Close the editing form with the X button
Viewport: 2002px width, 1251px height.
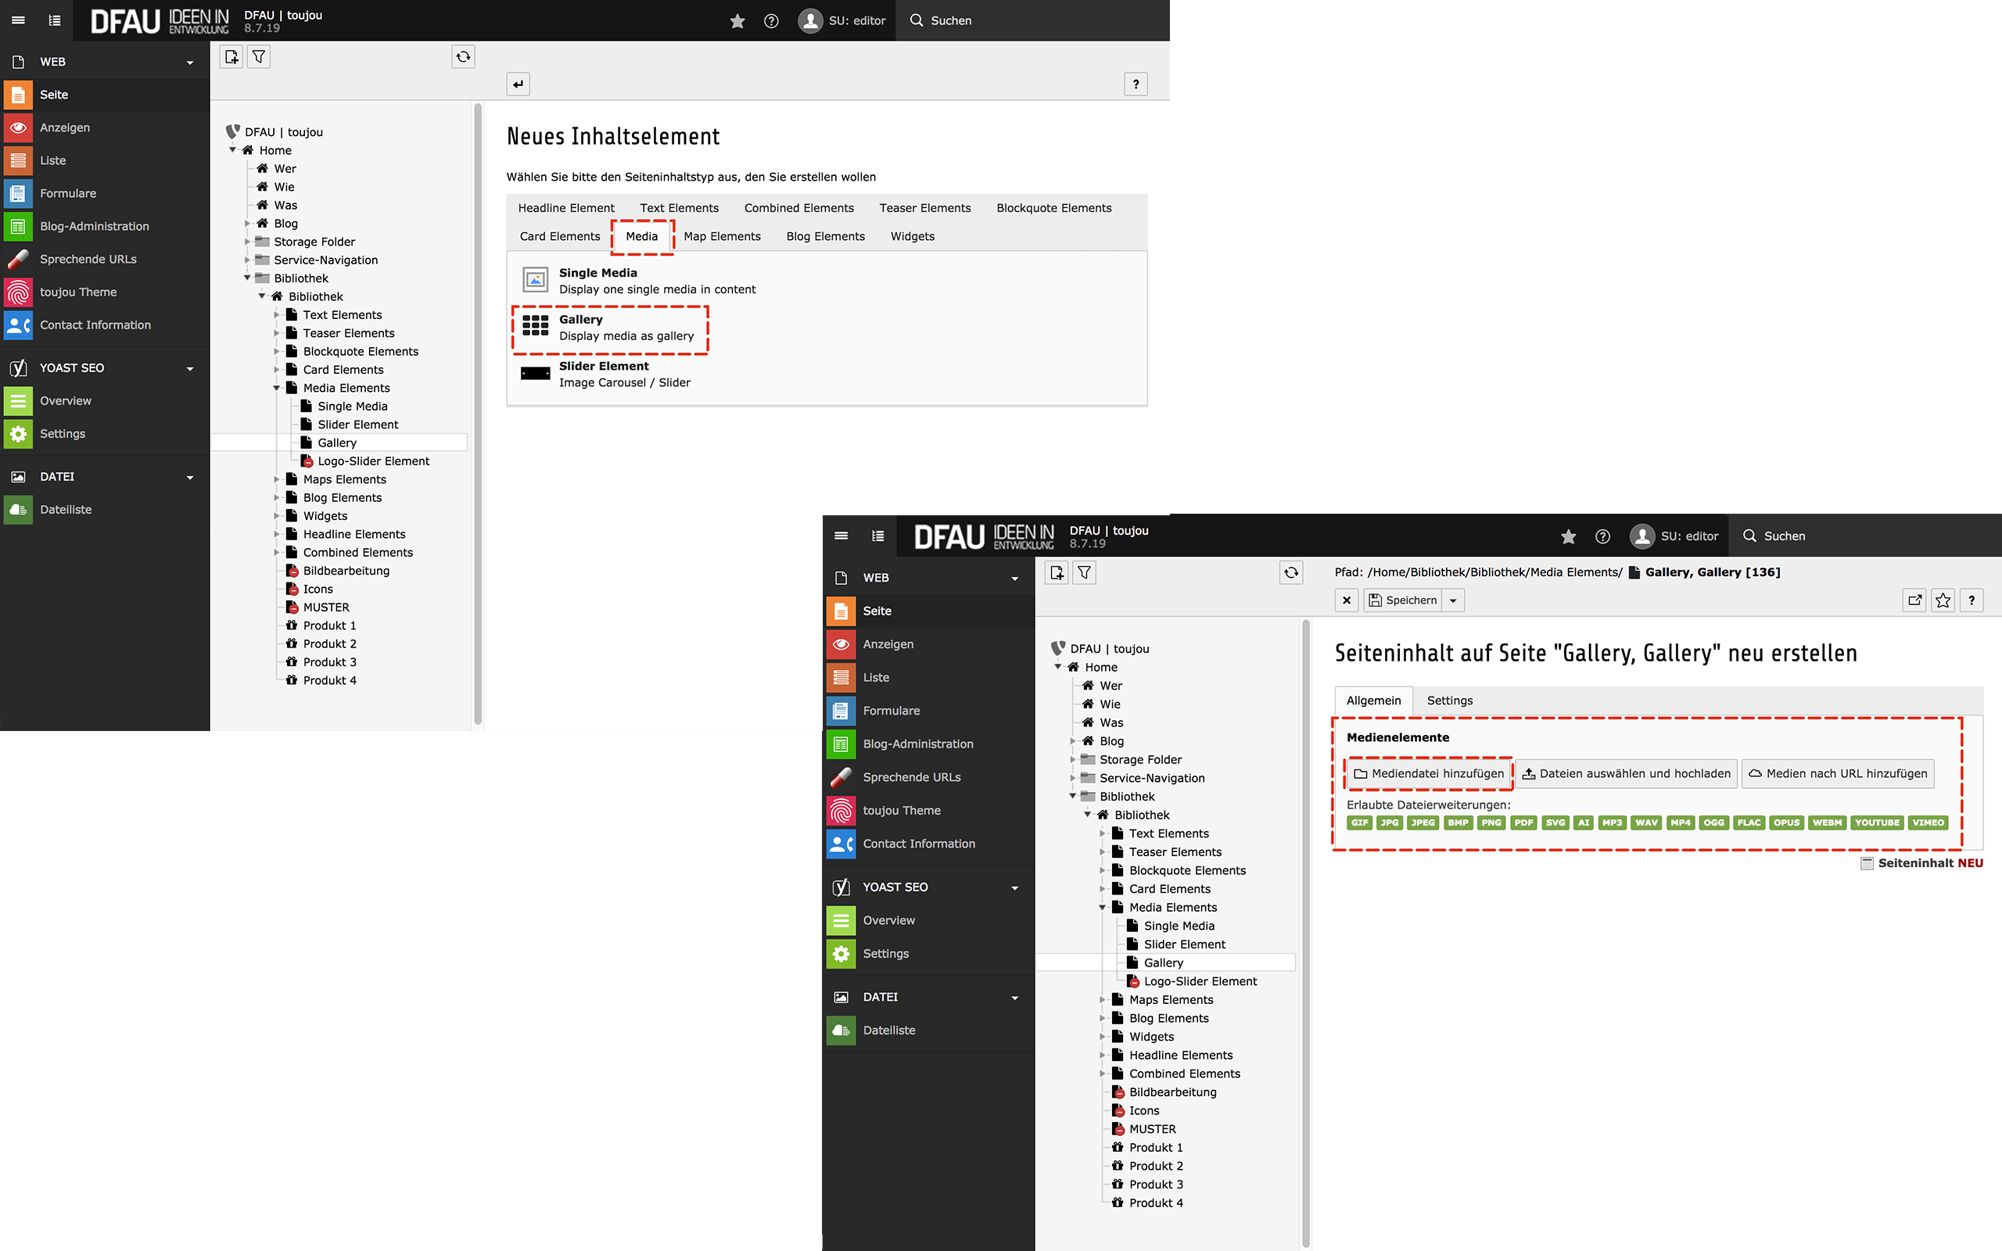point(1347,600)
